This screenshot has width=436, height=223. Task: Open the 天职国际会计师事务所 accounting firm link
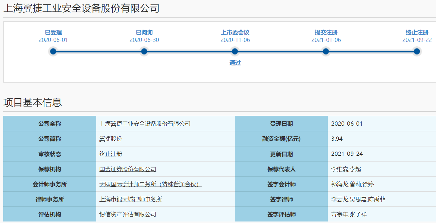pyautogui.click(x=150, y=184)
